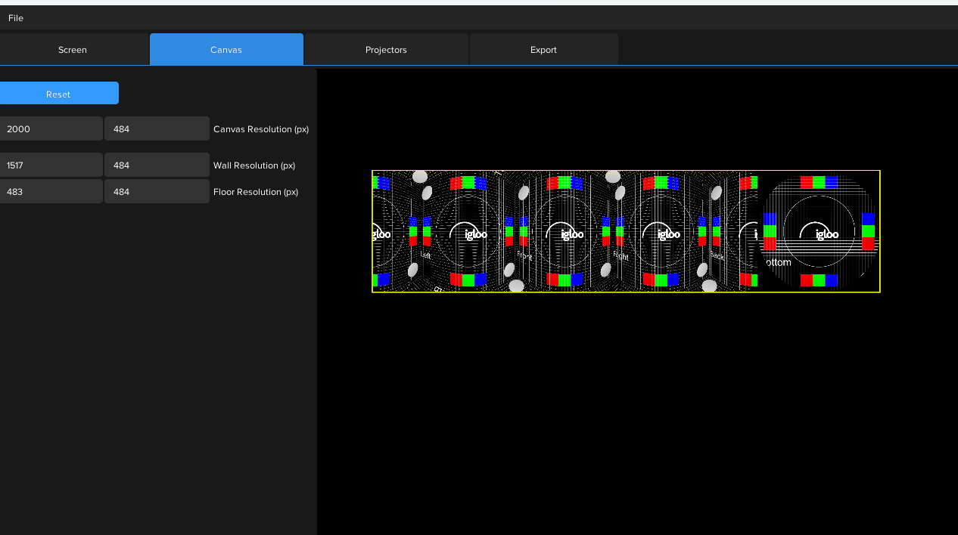Open the Export tab

click(x=543, y=49)
